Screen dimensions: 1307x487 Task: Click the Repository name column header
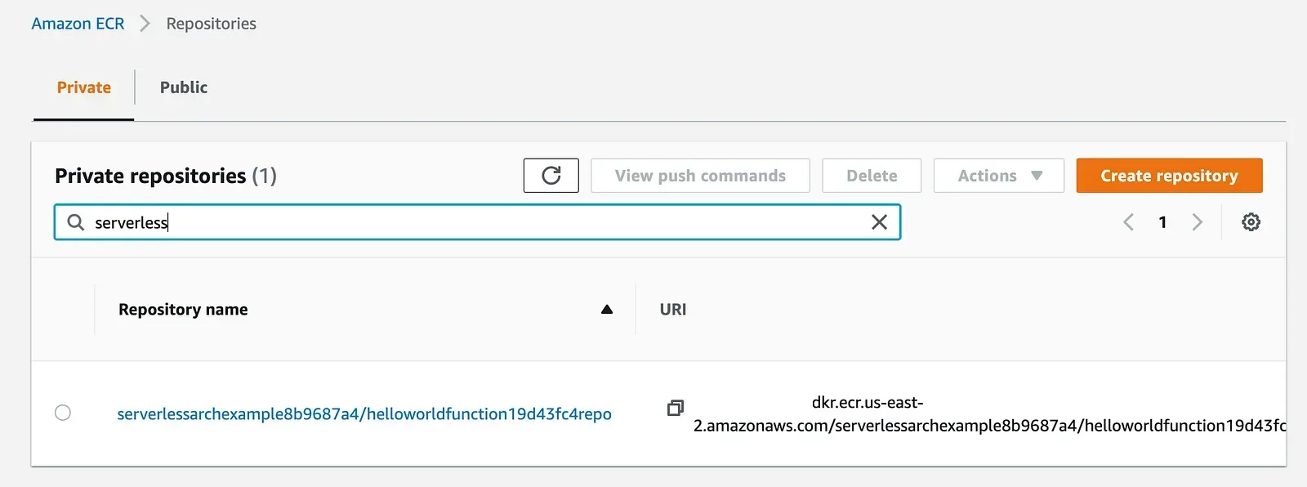point(183,310)
